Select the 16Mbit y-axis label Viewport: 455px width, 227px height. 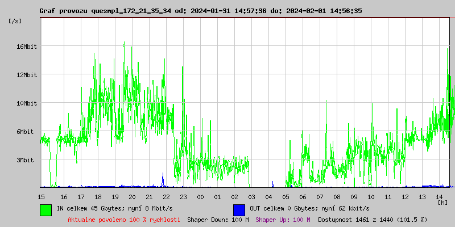point(26,47)
